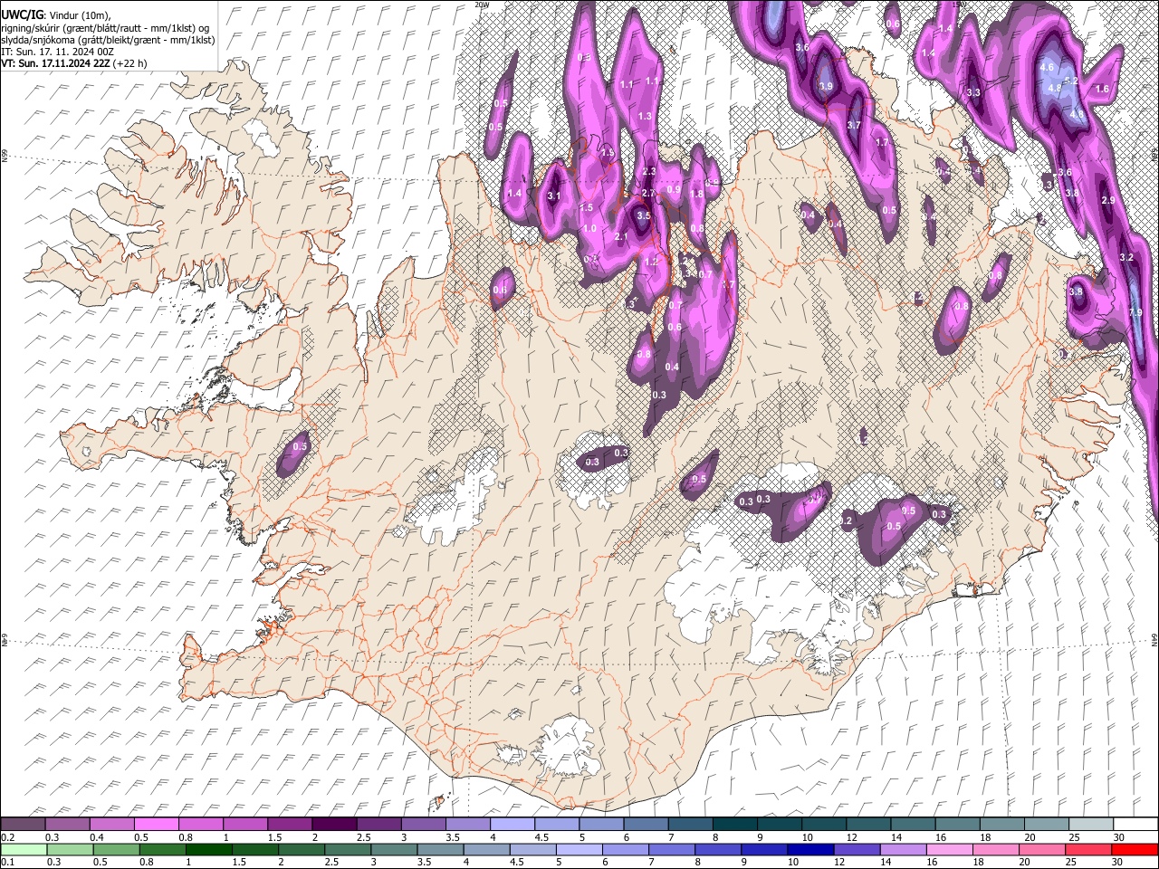Click the light pink 16 swatch in bottom legend
This screenshot has width=1159, height=869.
point(949,849)
